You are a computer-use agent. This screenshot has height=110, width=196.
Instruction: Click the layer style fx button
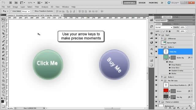170,108
